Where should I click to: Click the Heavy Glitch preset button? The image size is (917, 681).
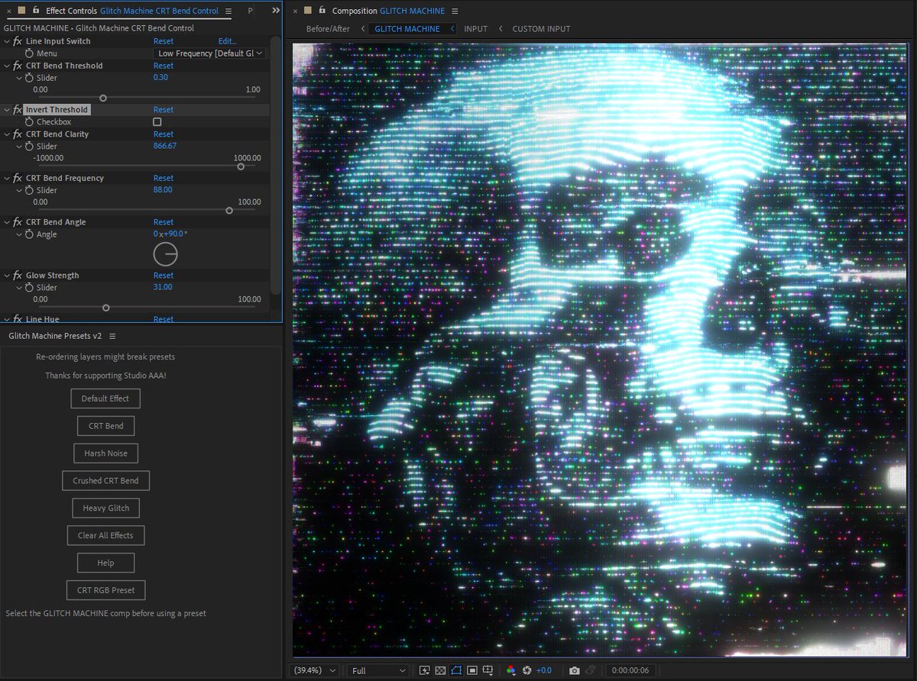click(x=105, y=508)
